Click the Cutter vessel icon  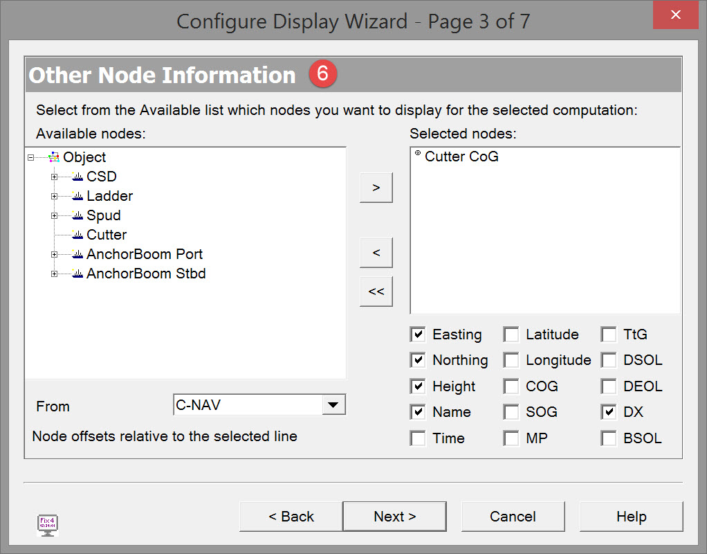point(77,235)
